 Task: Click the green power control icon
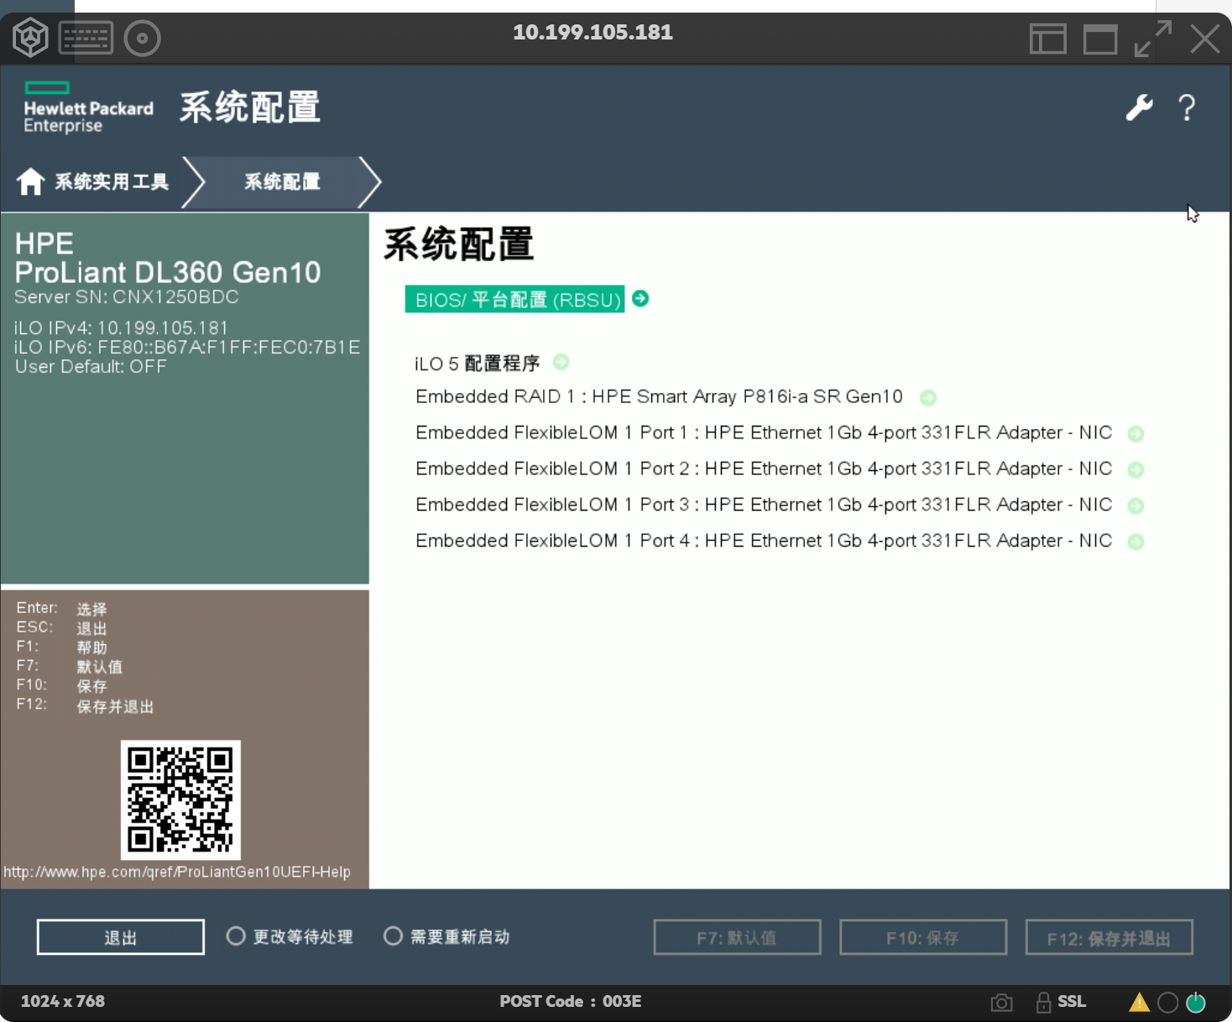tap(1195, 1001)
